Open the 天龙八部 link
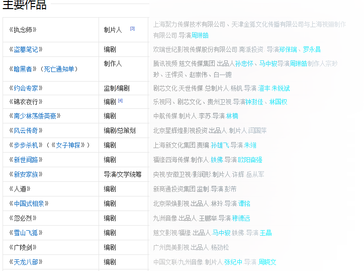Viewport: 364px width, 271px height. coord(26,262)
